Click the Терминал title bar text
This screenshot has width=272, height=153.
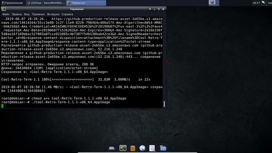77,9
